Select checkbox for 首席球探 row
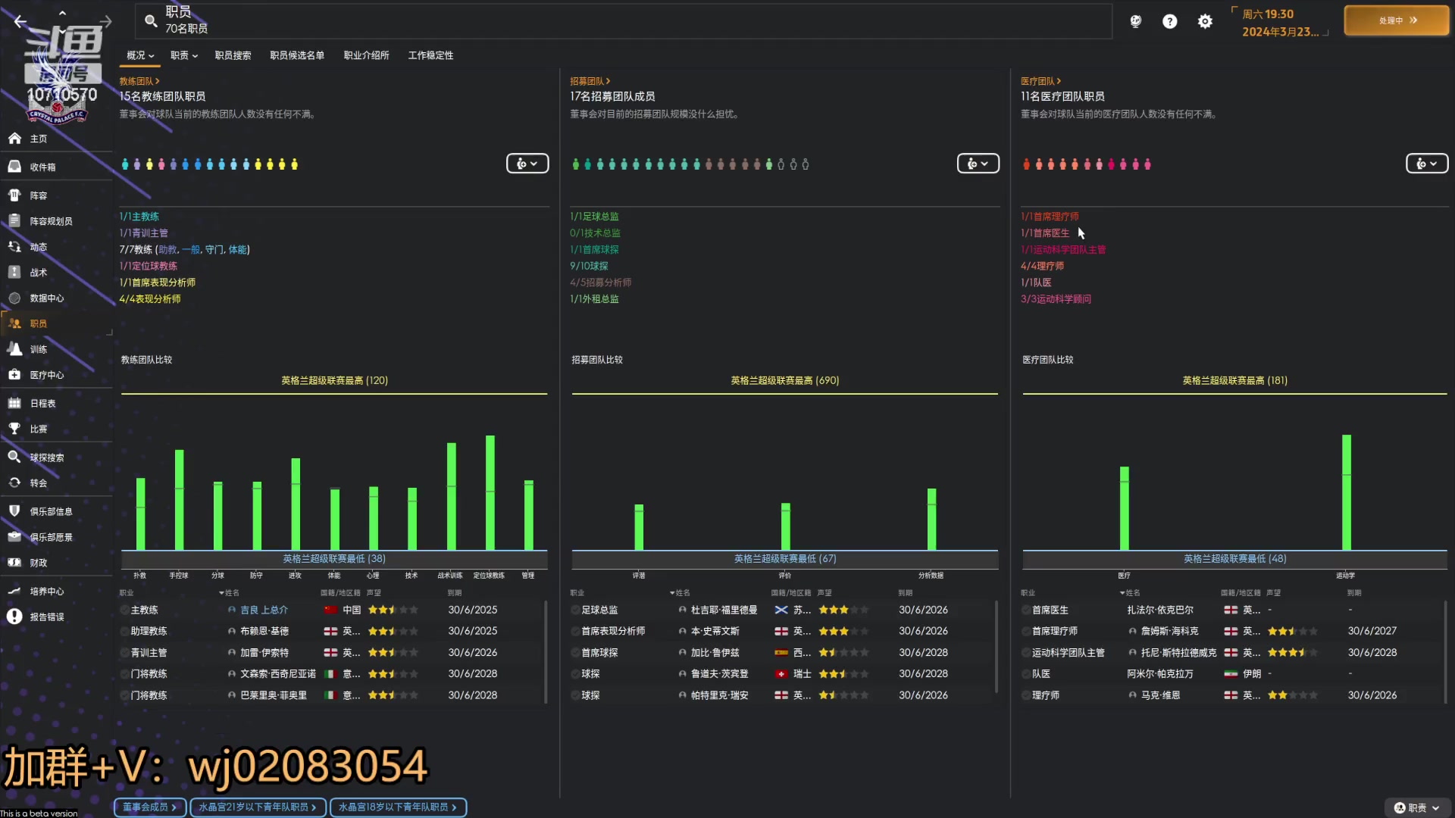Viewport: 1455px width, 818px height. 575,652
